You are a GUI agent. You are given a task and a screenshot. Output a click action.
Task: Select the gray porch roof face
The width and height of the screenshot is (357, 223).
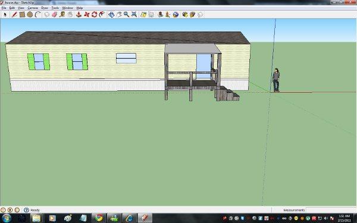(x=193, y=49)
